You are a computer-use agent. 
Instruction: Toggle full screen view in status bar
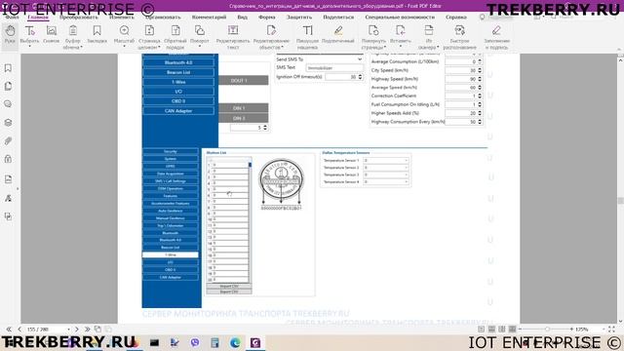[611, 330]
